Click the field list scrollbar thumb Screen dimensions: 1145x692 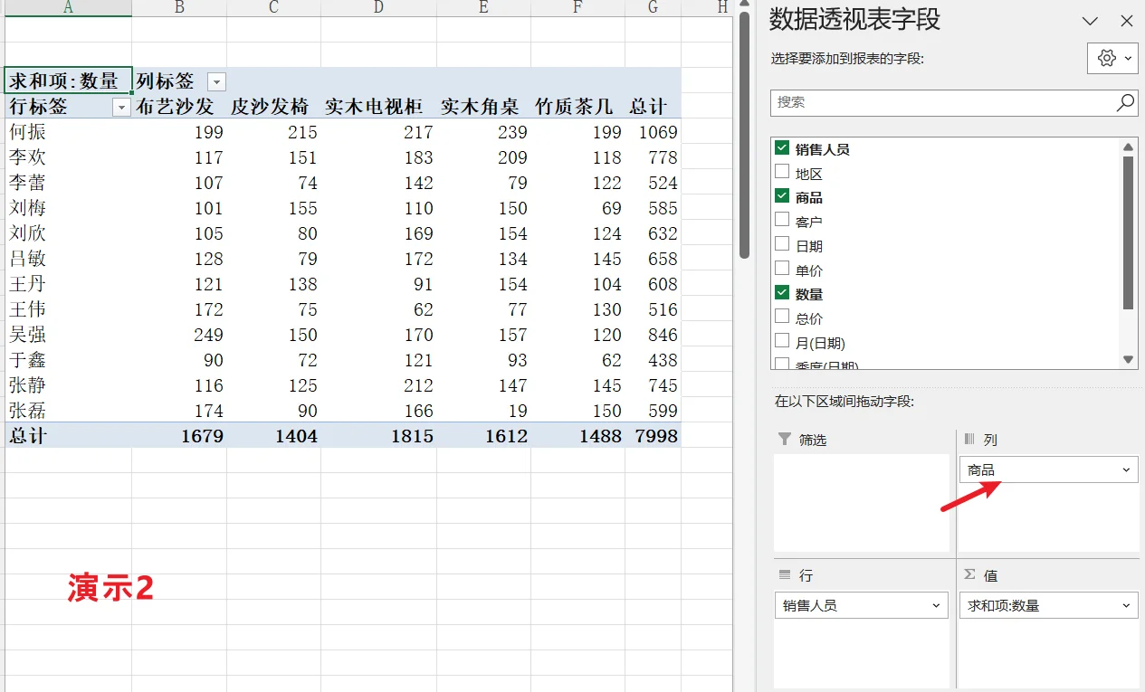click(x=1128, y=233)
